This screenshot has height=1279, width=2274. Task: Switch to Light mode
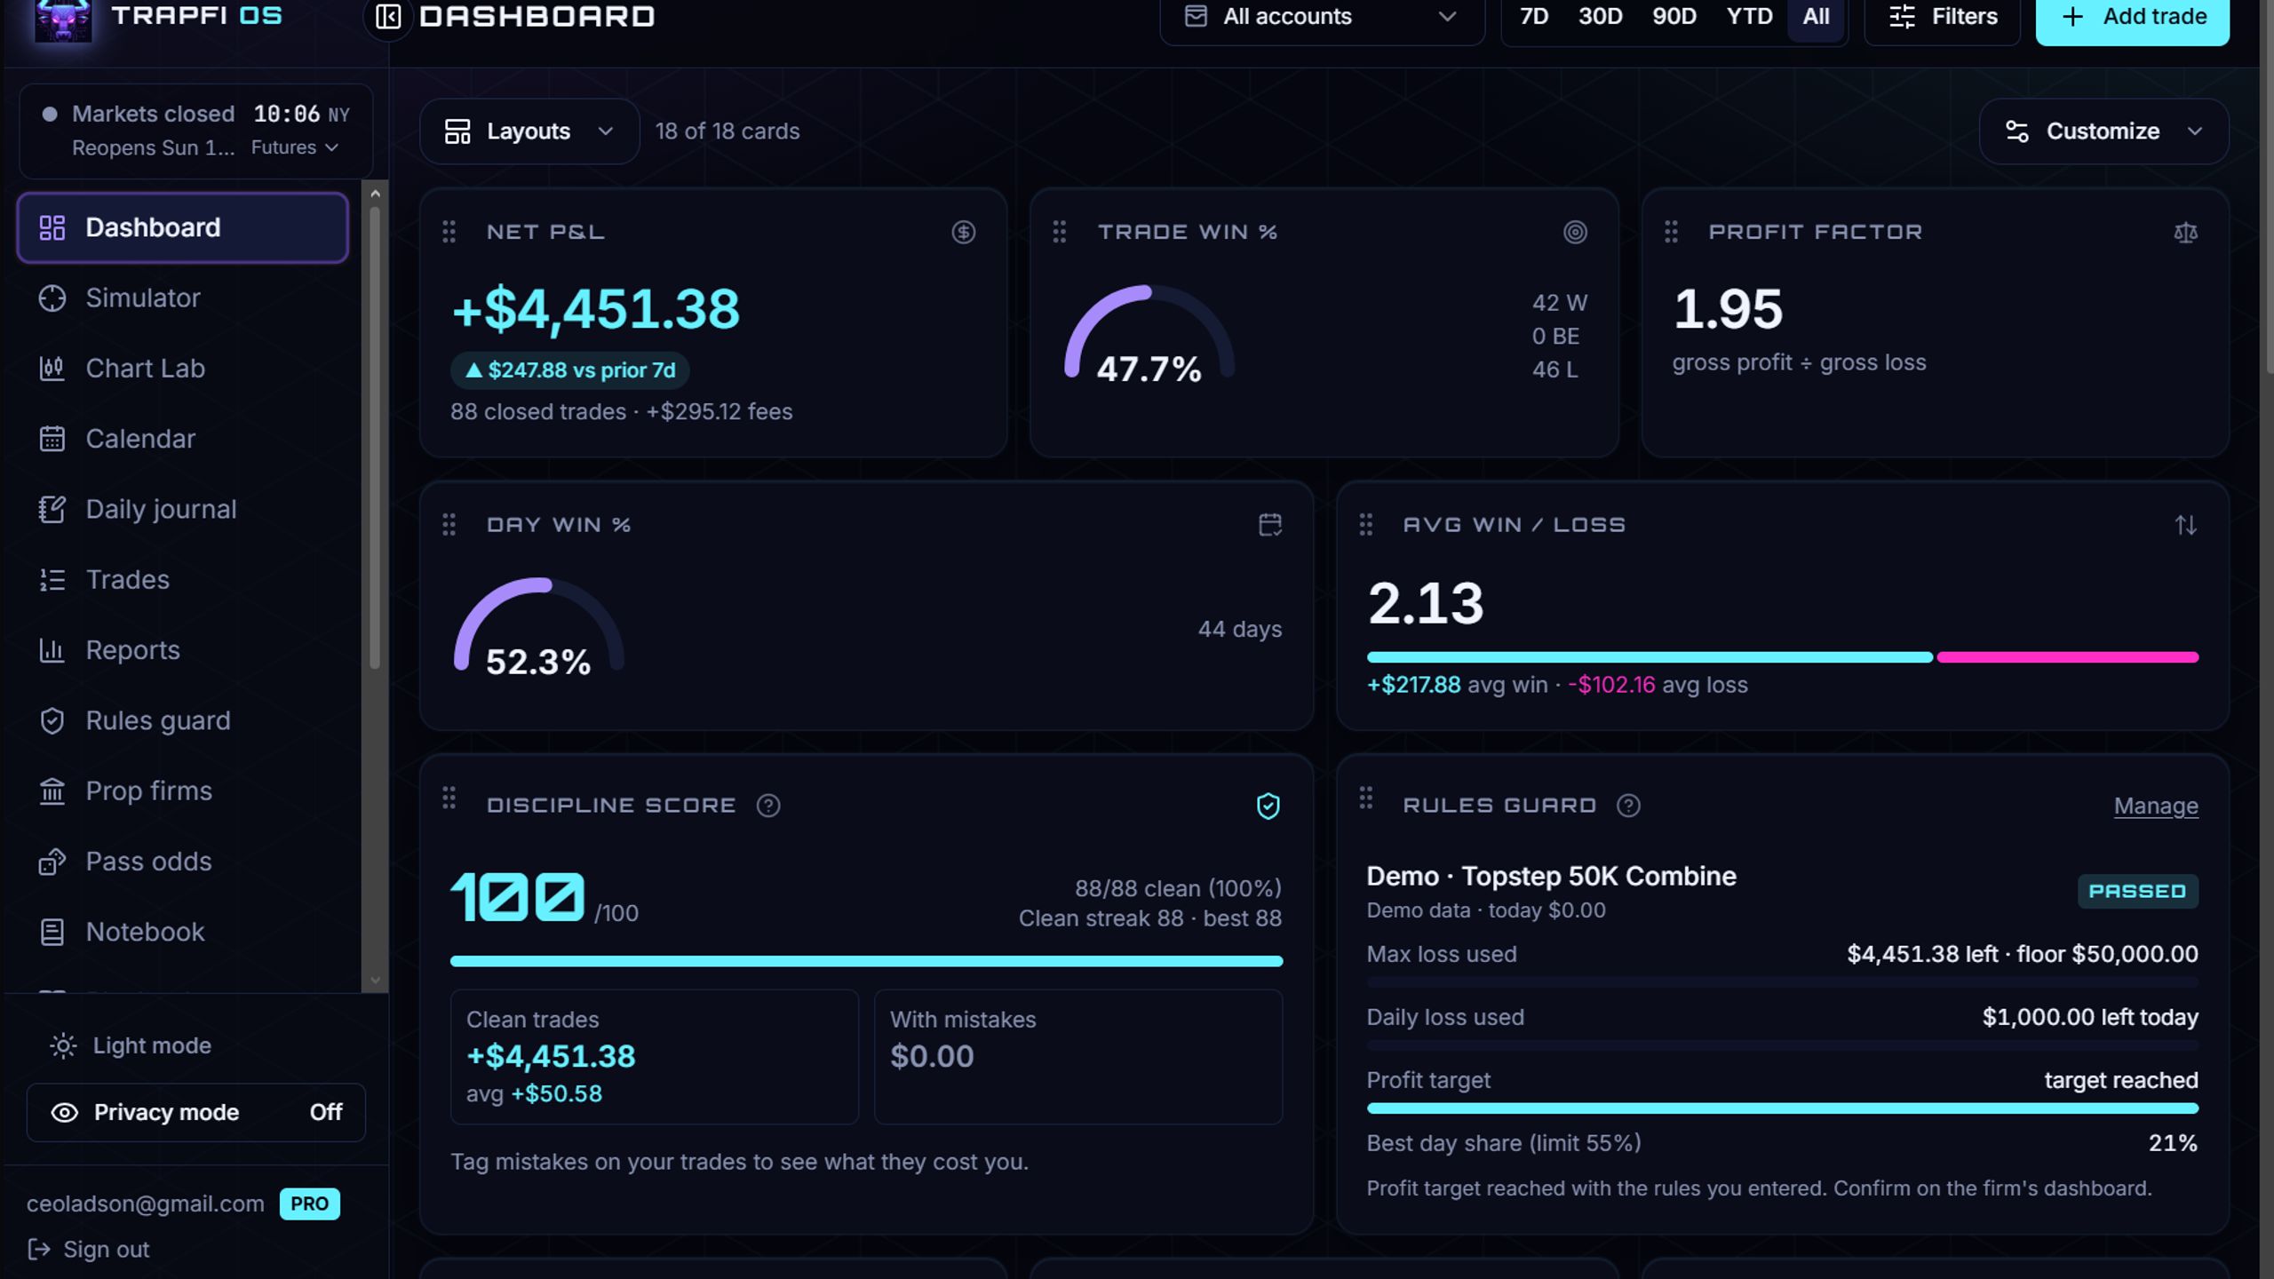click(x=131, y=1045)
